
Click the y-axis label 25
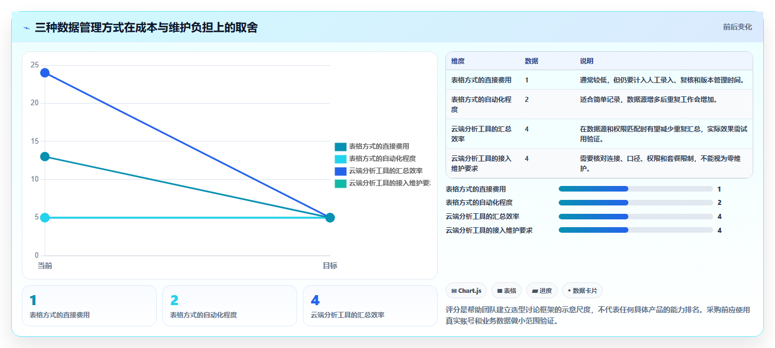pos(35,65)
